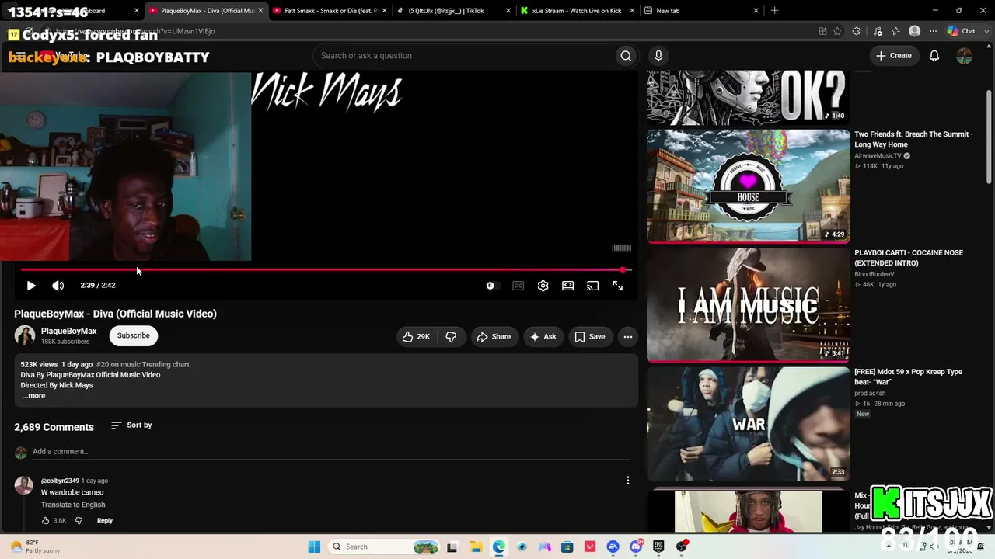995x559 pixels.
Task: Open PlaqueBoyMax channel name link
Action: click(69, 331)
